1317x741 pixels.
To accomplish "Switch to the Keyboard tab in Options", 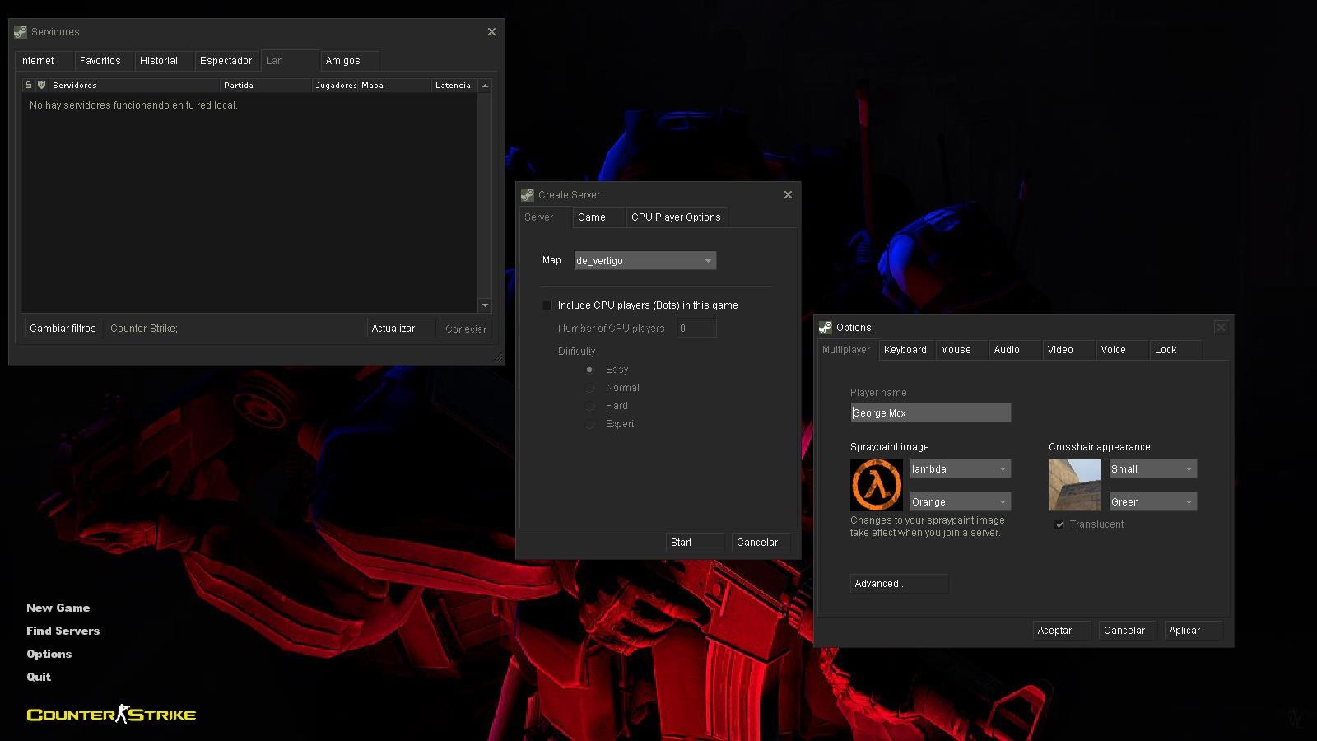I will (x=907, y=350).
